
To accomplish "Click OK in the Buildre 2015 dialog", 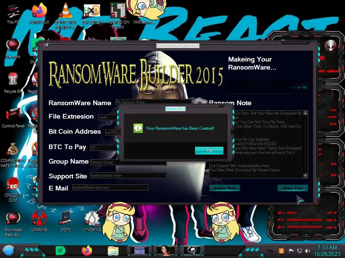I will (209, 150).
